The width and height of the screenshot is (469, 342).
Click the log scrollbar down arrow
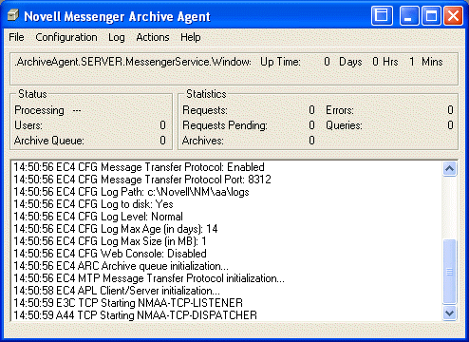[449, 313]
